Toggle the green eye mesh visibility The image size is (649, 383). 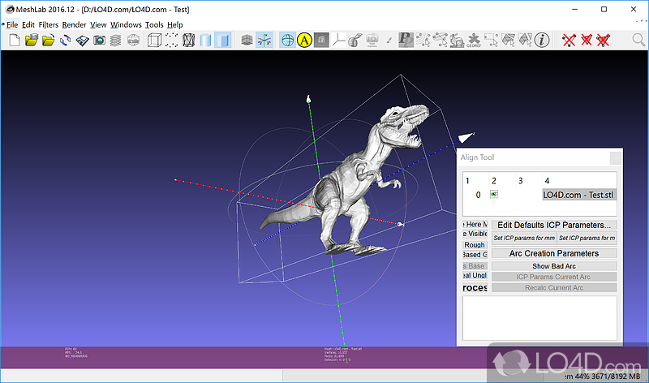tap(493, 195)
